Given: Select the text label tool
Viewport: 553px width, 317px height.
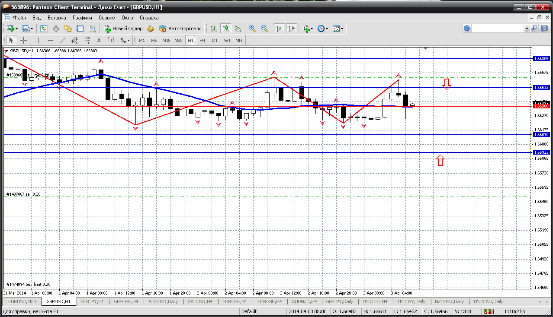Looking at the screenshot, I should click(x=99, y=40).
